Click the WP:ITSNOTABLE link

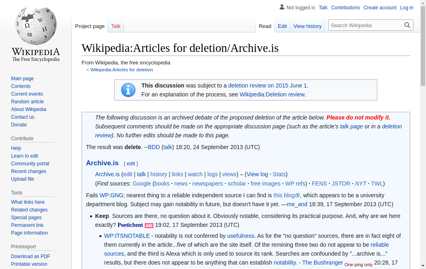pos(127,236)
